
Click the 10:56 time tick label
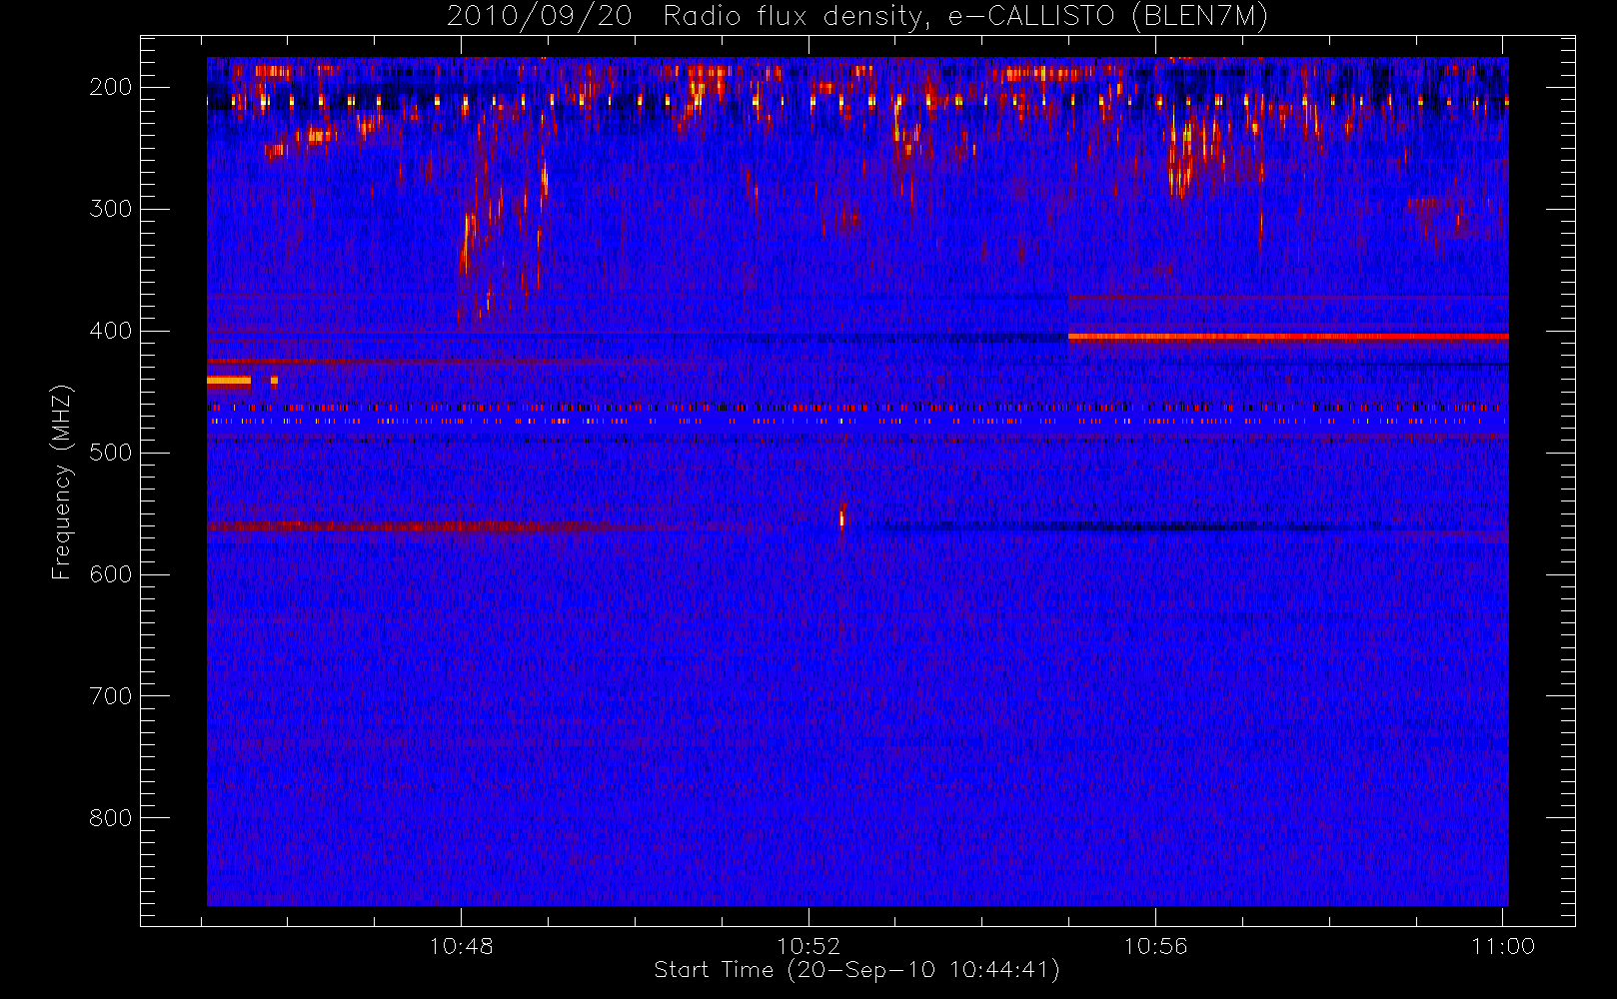click(x=1155, y=945)
